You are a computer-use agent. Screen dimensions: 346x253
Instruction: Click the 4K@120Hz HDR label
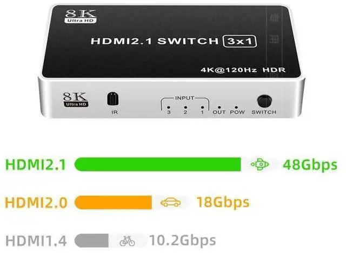coord(243,70)
